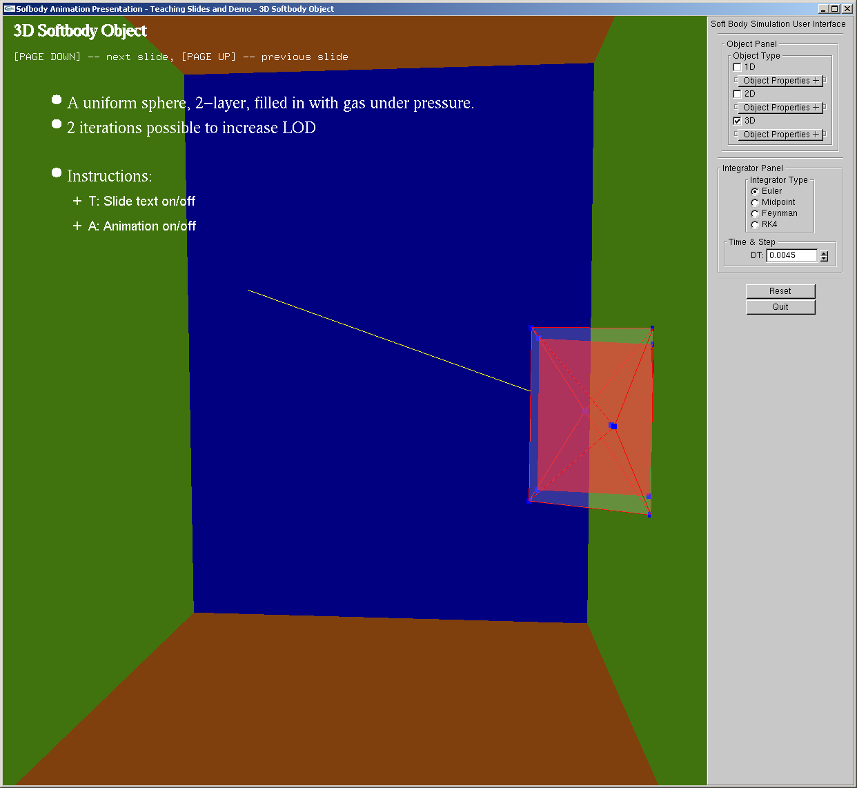Screen dimensions: 857x788
Task: Increase DT with the spinner up arrow
Action: pos(824,253)
